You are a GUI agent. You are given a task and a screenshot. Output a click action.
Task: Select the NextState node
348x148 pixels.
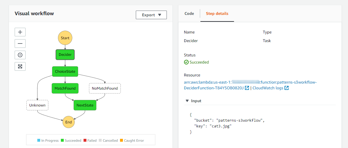[x=85, y=105]
